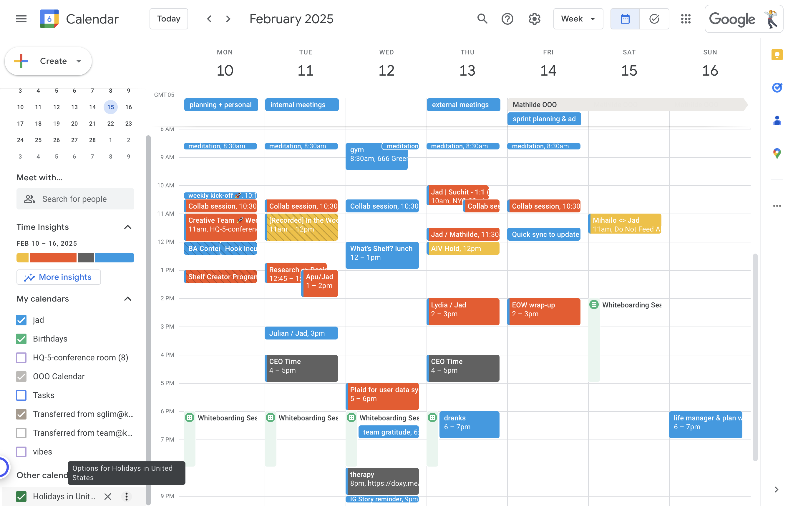Open the Google apps grid

click(686, 19)
